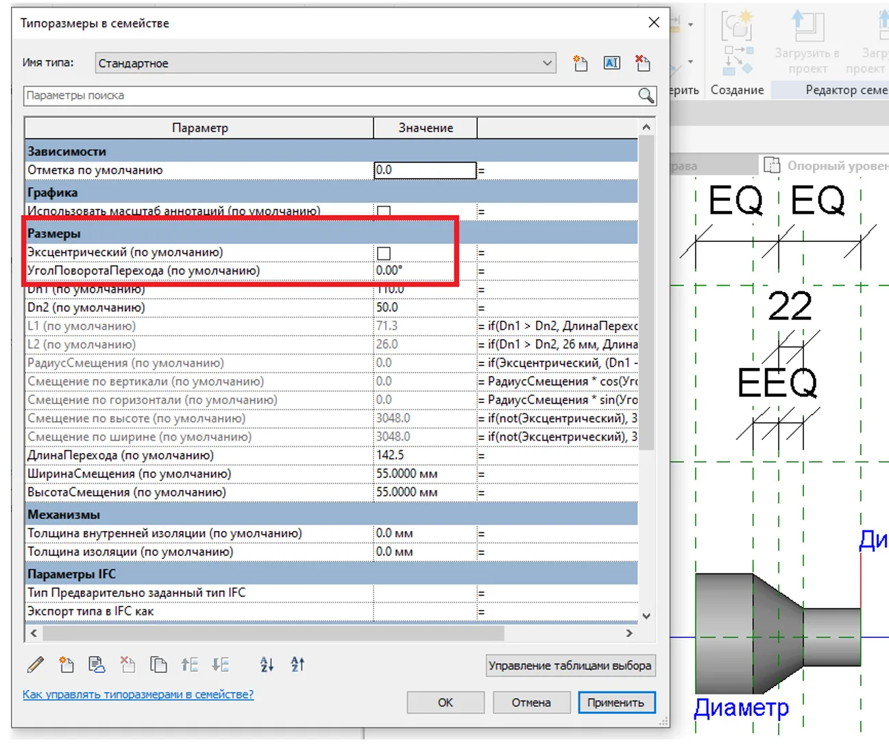
Task: Click the pencil Edit parameter icon
Action: coord(36,664)
